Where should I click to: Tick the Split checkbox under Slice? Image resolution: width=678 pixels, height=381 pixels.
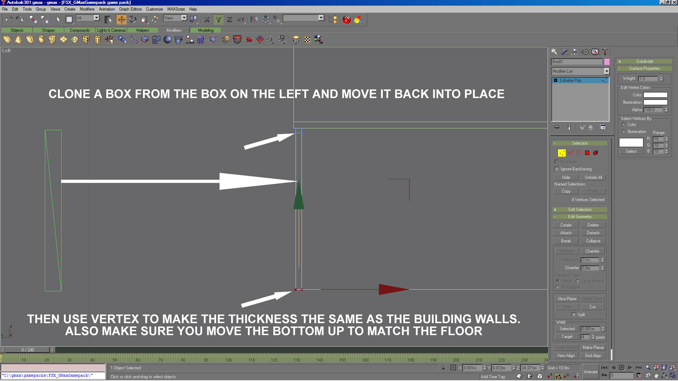click(x=573, y=314)
